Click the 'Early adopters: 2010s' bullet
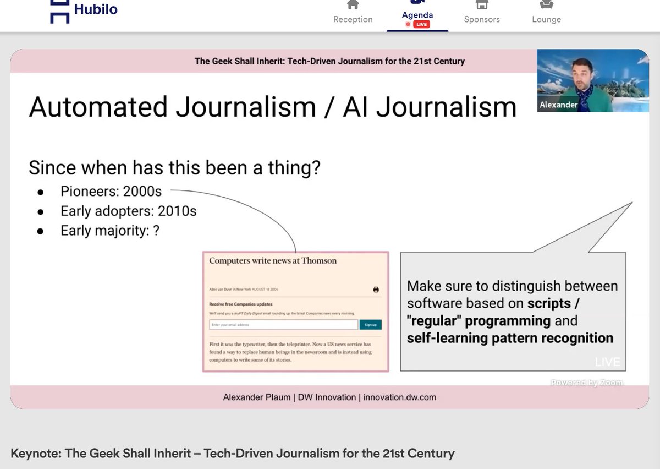Screen dimensions: 660x469 coord(129,211)
